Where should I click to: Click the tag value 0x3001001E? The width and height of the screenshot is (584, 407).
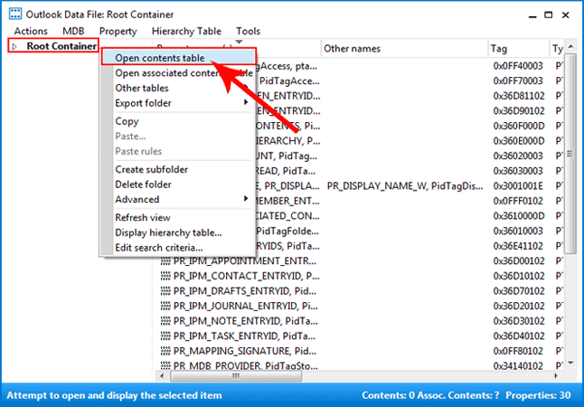pos(518,186)
